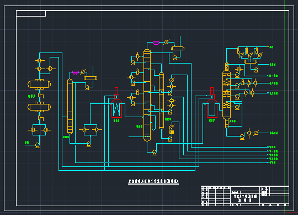Viewport: 298px width, 215px height.
Task: Select the pump beneath the central column bottom
Action: [155, 153]
